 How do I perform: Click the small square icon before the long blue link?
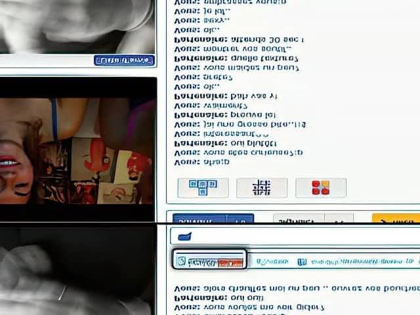pyautogui.click(x=302, y=262)
